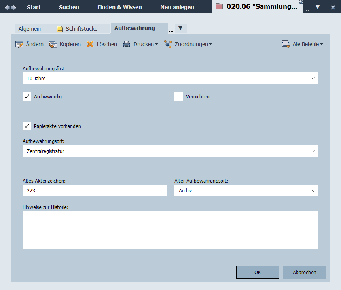Open the Drucken printer menu
This screenshot has width=341, height=290.
coord(140,44)
